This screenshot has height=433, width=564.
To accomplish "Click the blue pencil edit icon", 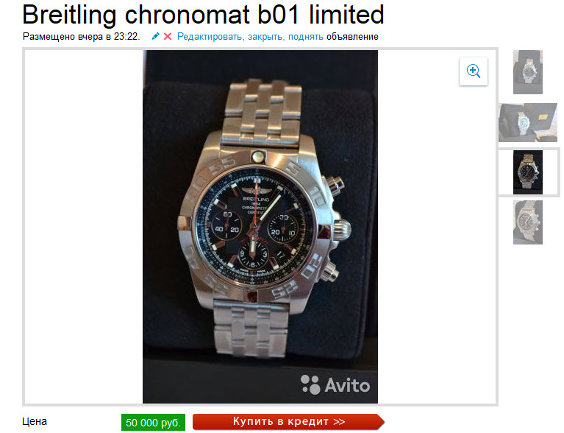I will pos(155,36).
